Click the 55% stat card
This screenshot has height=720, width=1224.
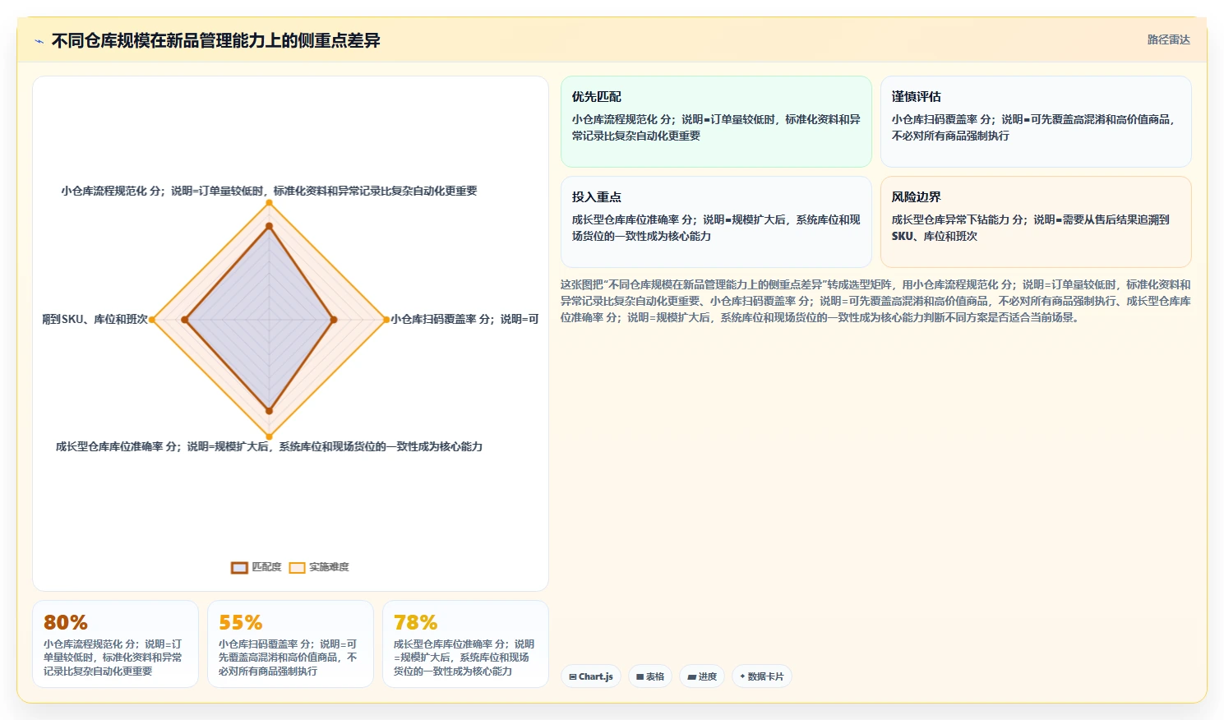coord(290,644)
